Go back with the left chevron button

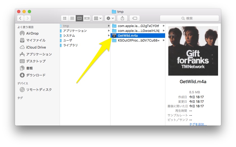[x=20, y=18]
